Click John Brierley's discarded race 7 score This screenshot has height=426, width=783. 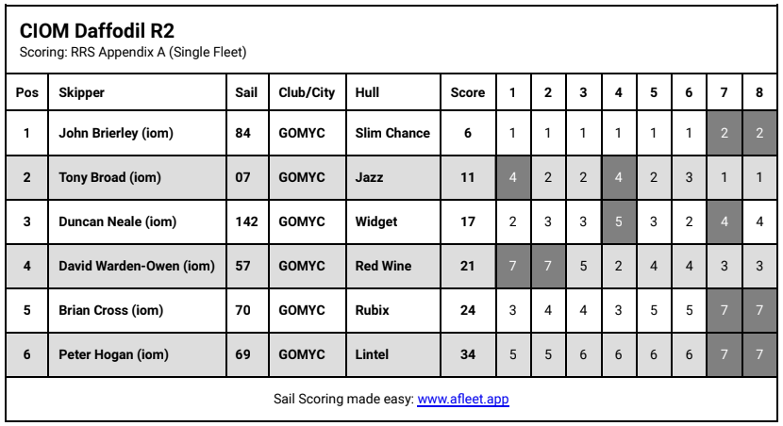724,133
